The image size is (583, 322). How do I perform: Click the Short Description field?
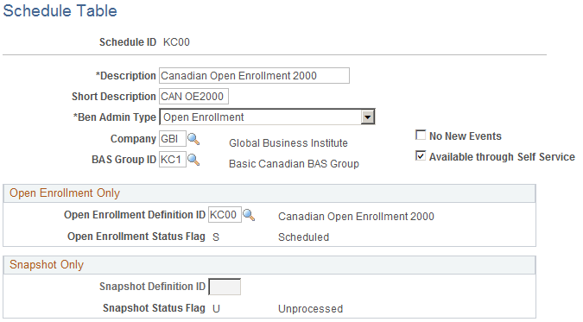pos(193,97)
